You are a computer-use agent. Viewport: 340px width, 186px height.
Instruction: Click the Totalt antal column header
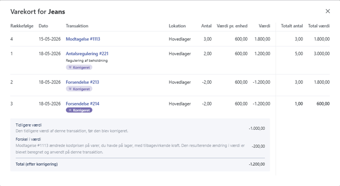tap(292, 26)
